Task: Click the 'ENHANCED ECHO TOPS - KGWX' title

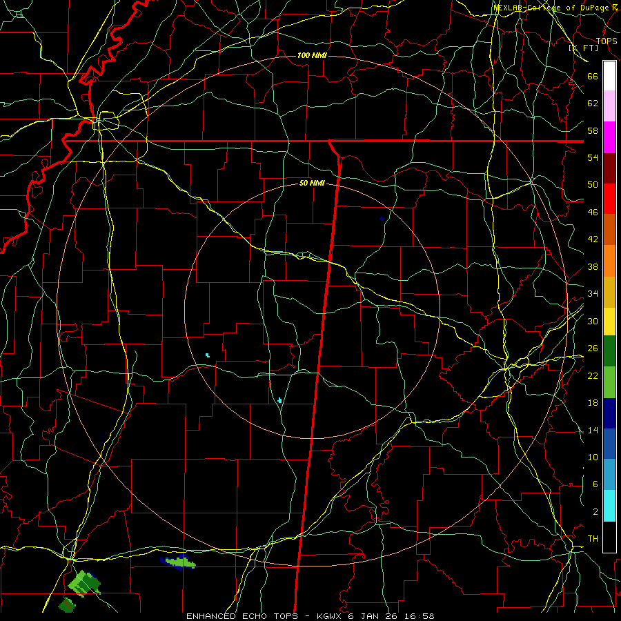Action: [x=265, y=616]
